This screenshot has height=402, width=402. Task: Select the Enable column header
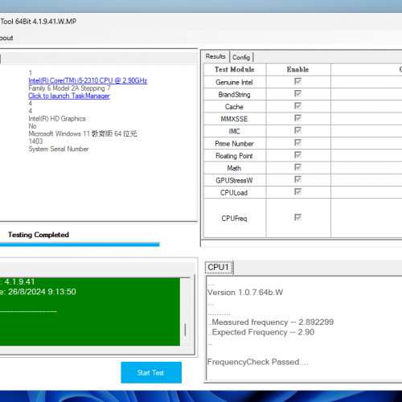pyautogui.click(x=298, y=70)
